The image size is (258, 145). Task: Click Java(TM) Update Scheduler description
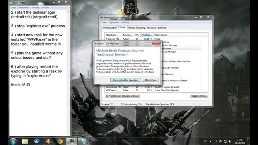(x=167, y=87)
